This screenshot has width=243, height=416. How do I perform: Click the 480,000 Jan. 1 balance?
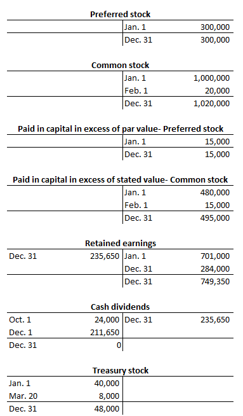(215, 192)
